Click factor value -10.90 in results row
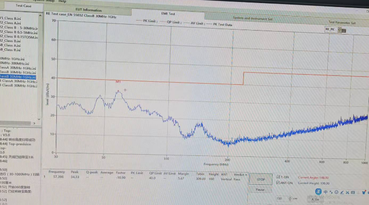The image size is (369, 205). point(121,177)
